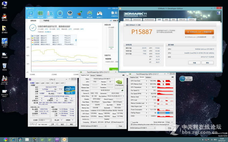
Task: Toggle PhysX checkbox in GPU-Z
Action: coord(105,122)
